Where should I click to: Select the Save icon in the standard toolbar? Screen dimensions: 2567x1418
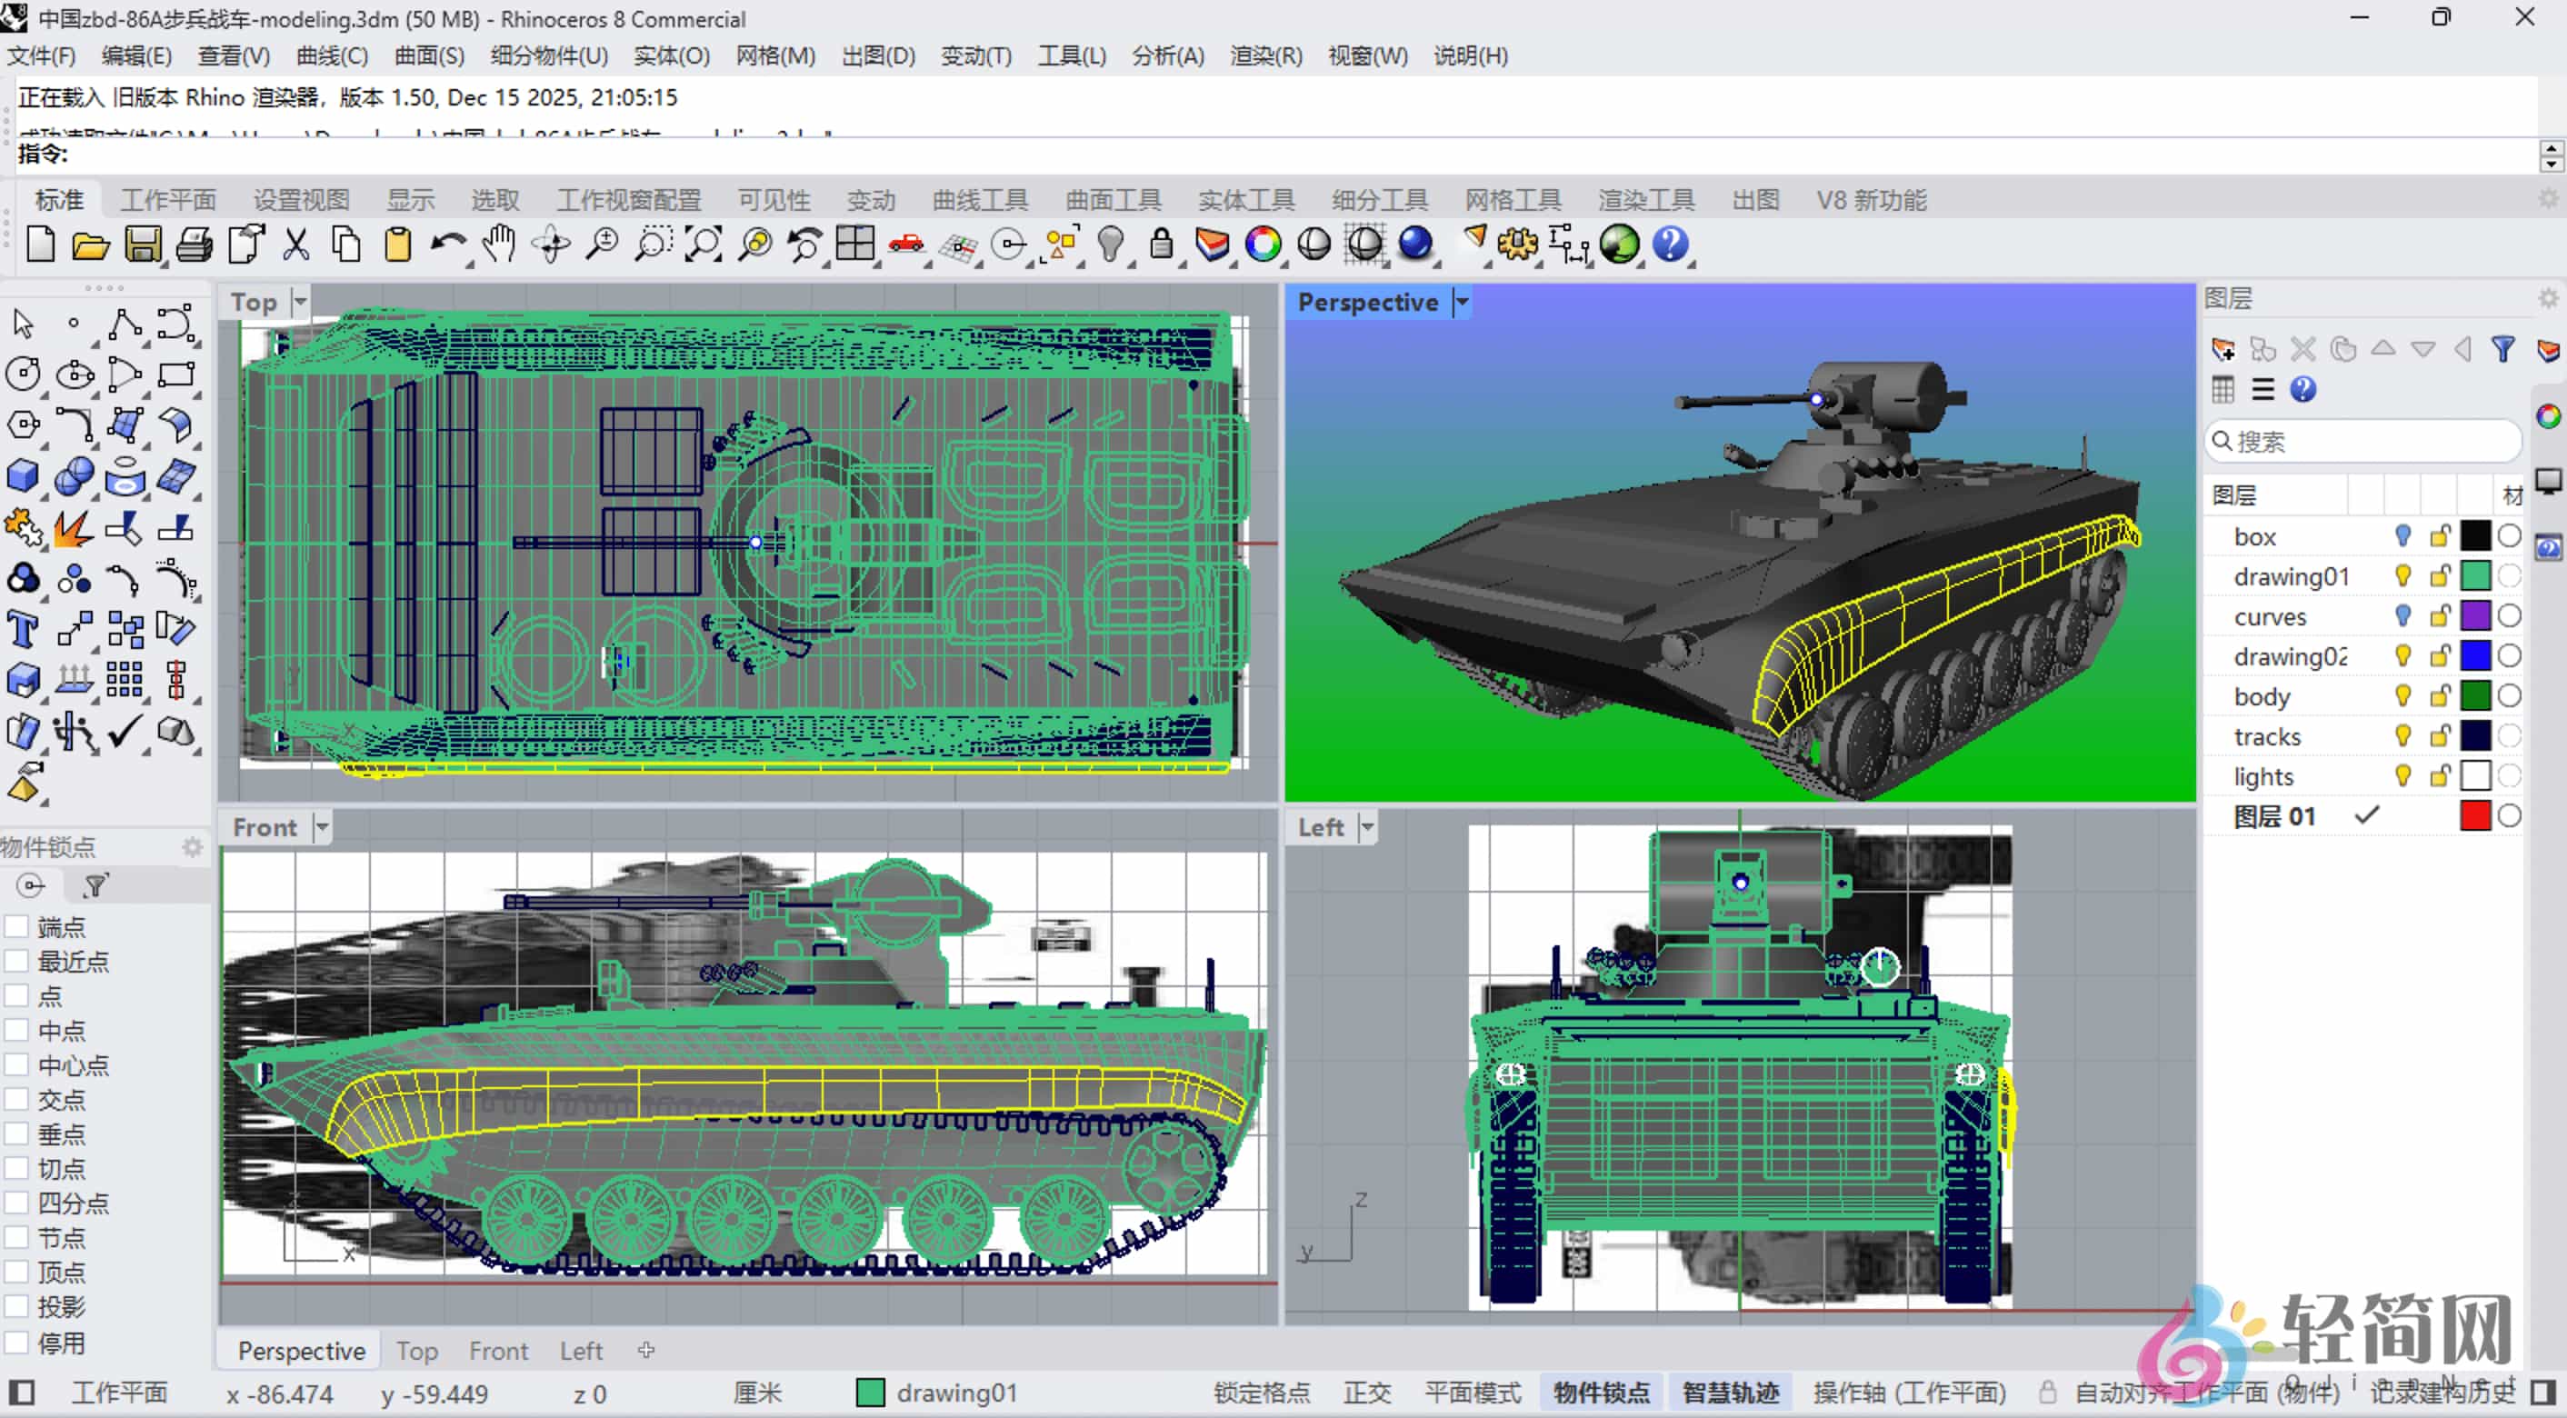(144, 245)
